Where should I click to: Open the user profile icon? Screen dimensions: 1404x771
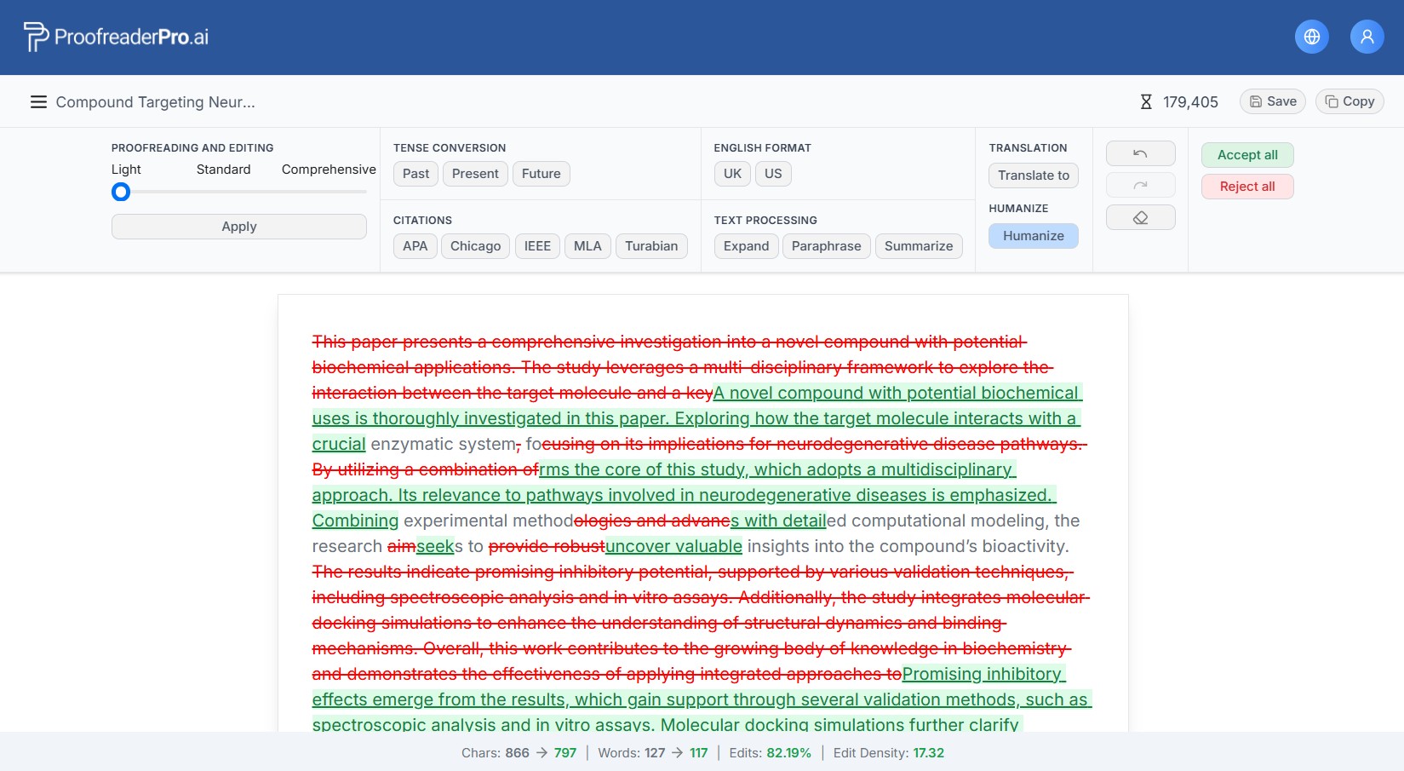tap(1367, 37)
